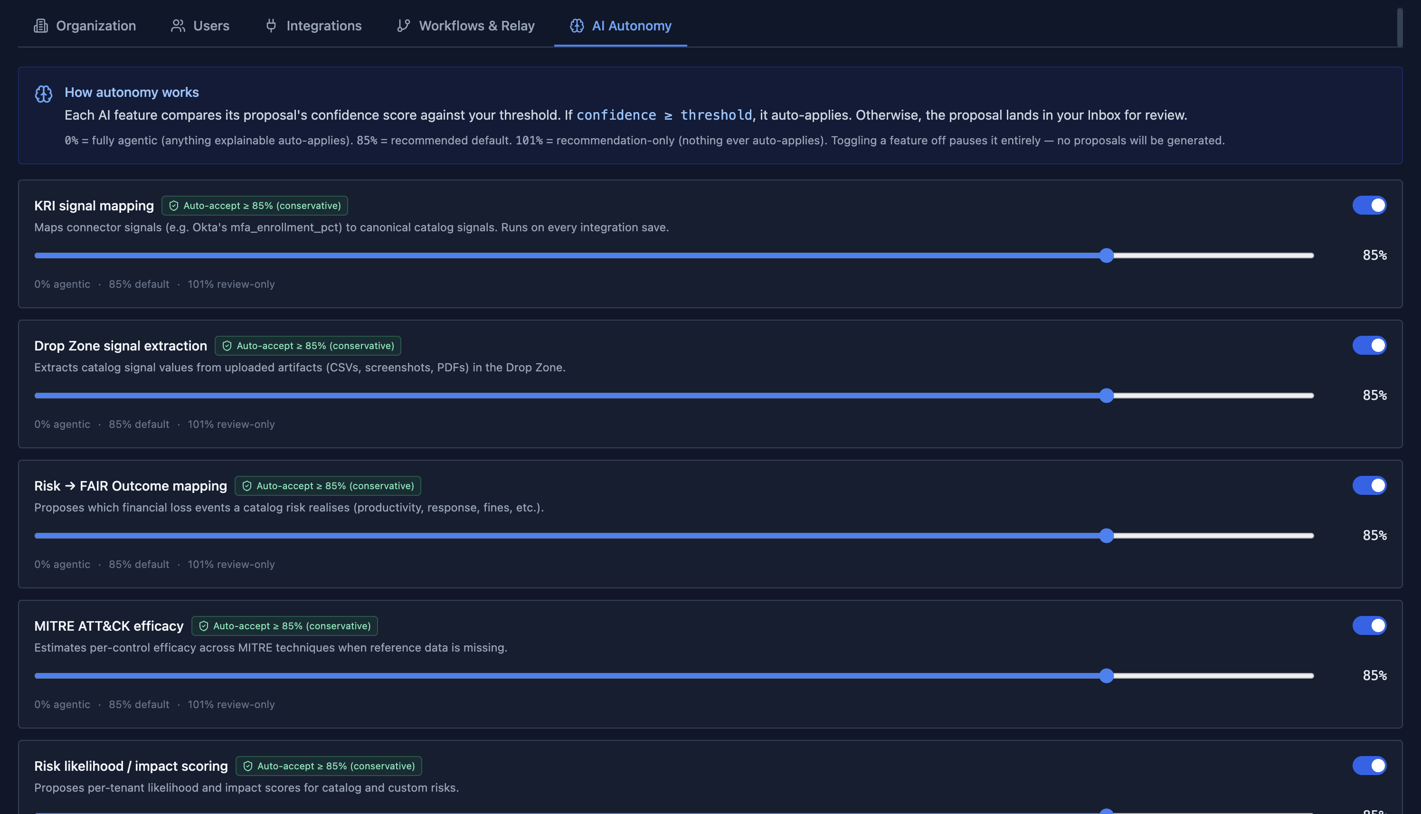This screenshot has width=1421, height=814.
Task: Select the AI Autonomy tab
Action: (620, 26)
